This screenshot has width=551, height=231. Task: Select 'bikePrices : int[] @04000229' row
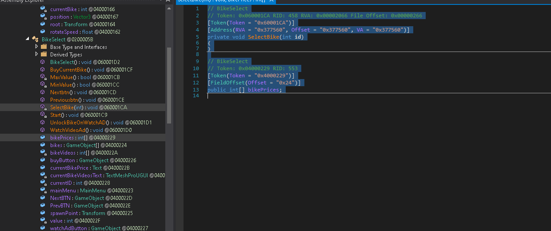pos(83,138)
